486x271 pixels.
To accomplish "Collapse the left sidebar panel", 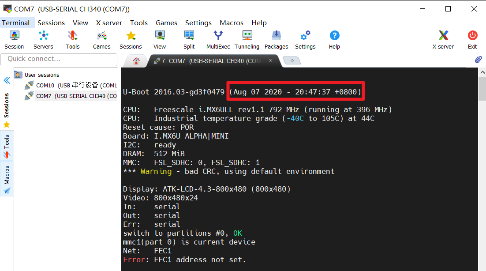I will click(6, 80).
